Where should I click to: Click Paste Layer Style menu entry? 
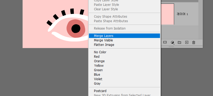[124, 5]
